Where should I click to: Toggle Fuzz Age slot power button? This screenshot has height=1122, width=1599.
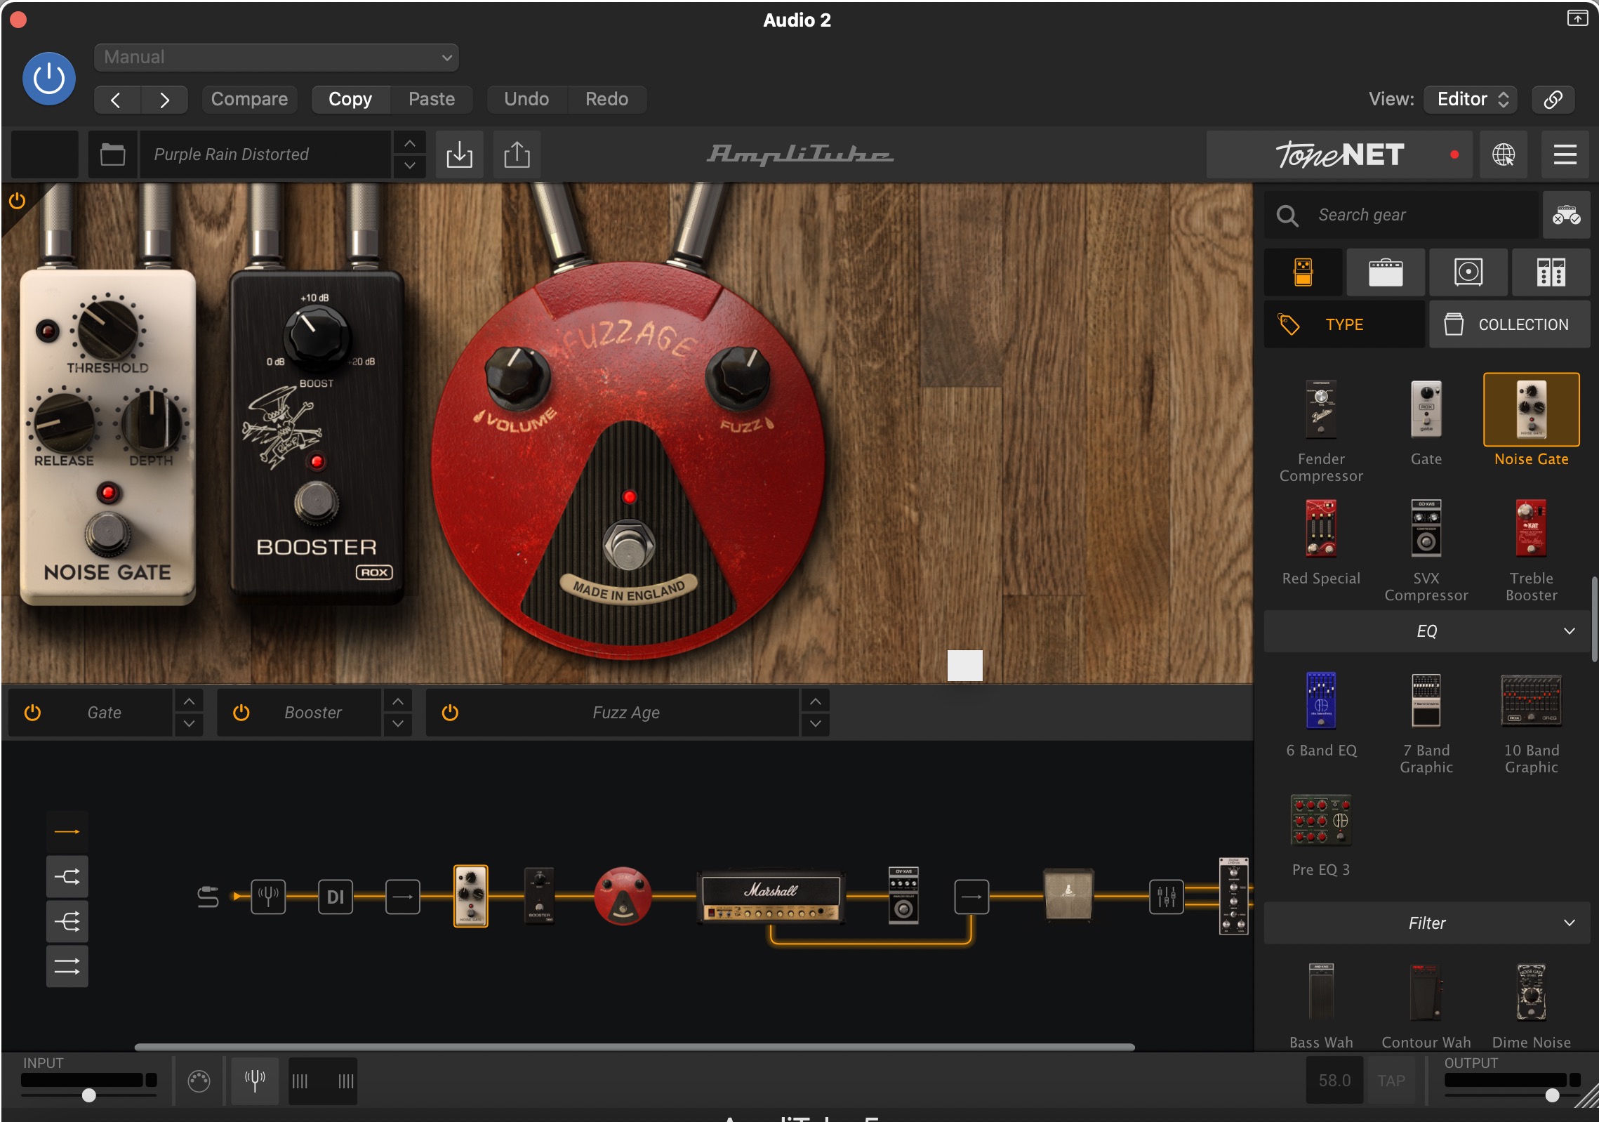coord(450,713)
